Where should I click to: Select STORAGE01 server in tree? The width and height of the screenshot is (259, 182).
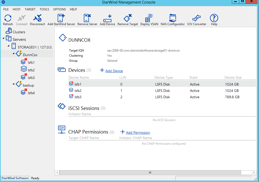35,47
